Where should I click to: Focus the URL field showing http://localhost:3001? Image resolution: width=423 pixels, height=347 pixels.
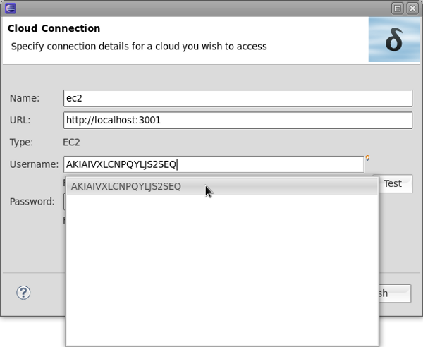click(237, 121)
